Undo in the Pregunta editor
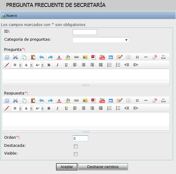 (x=42, y=57)
